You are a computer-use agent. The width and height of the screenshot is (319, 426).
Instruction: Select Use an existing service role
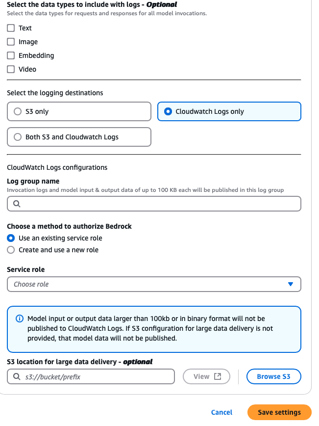click(10, 238)
